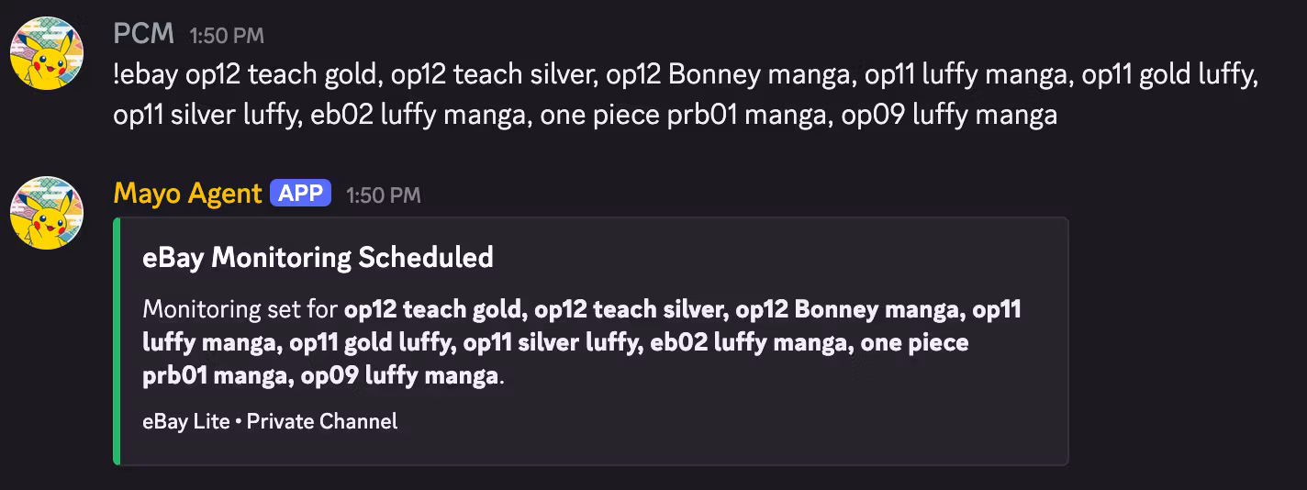Click the 1:50 PM timestamp beside PCM
Viewport: 1307px width, 490px height.
coord(227,36)
